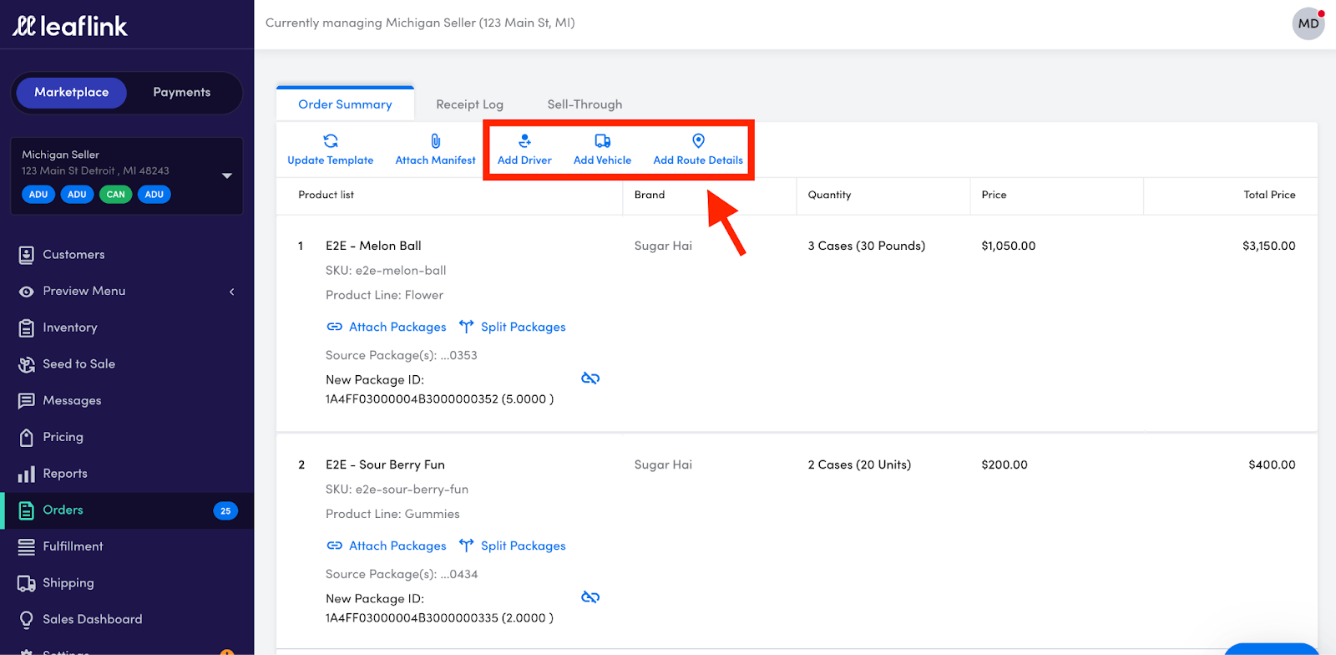Click total price $3,150.00
The height and width of the screenshot is (655, 1336).
point(1269,246)
